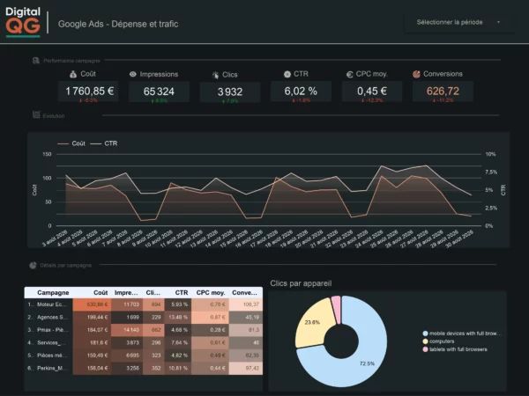The image size is (529, 396).
Task: Open the Sélectionner la période dropdown
Action: [459, 22]
